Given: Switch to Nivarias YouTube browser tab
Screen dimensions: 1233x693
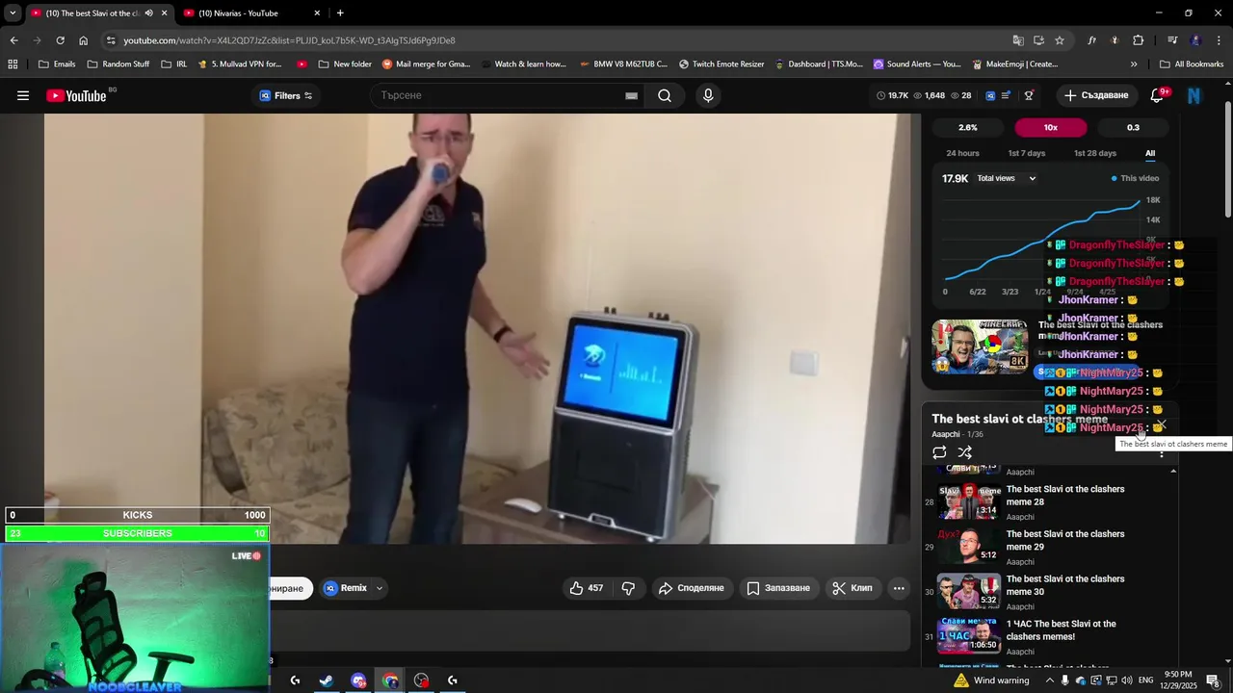Looking at the screenshot, I should (252, 13).
